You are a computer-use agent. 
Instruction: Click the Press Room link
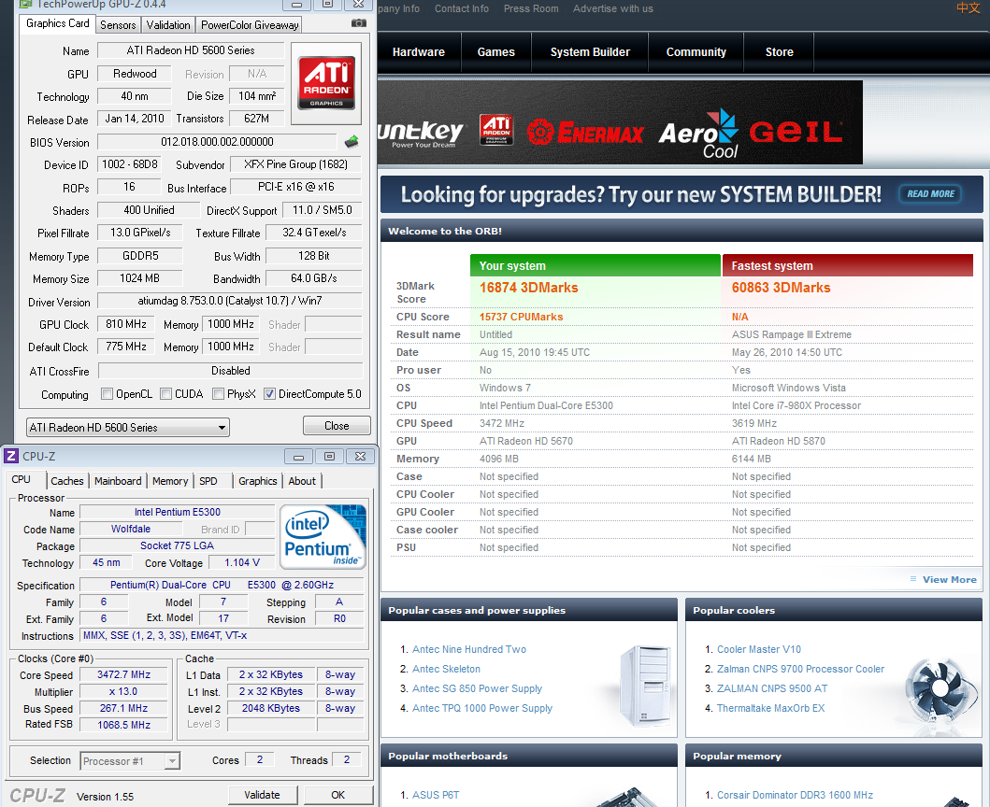(531, 8)
